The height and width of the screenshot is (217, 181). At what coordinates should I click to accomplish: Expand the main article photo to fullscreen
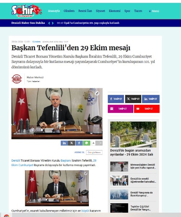97,93
